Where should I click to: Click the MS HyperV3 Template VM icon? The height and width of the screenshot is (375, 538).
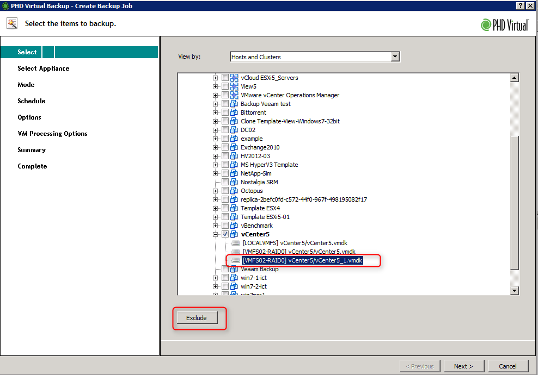point(234,165)
